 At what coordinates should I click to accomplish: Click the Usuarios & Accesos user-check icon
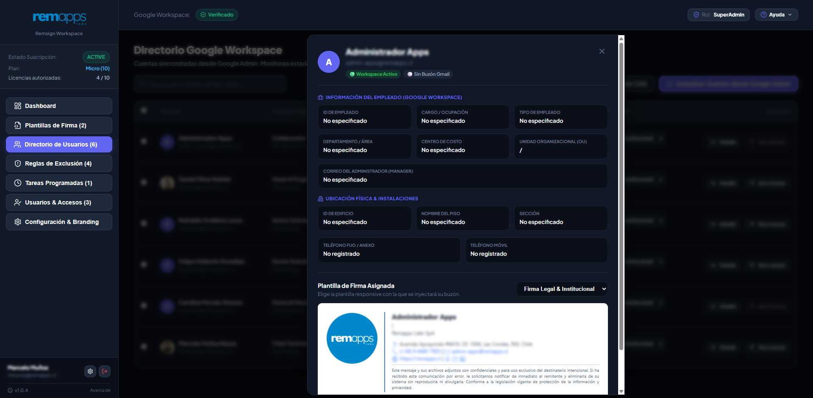(18, 202)
